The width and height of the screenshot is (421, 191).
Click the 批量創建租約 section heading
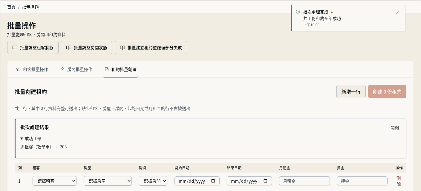[x=31, y=92]
